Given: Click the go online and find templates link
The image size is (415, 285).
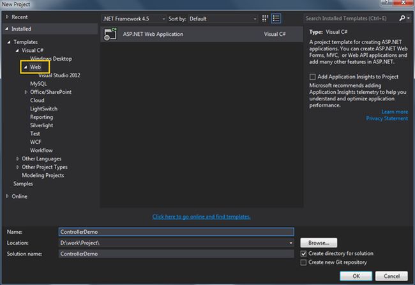Looking at the screenshot, I should coord(201,217).
